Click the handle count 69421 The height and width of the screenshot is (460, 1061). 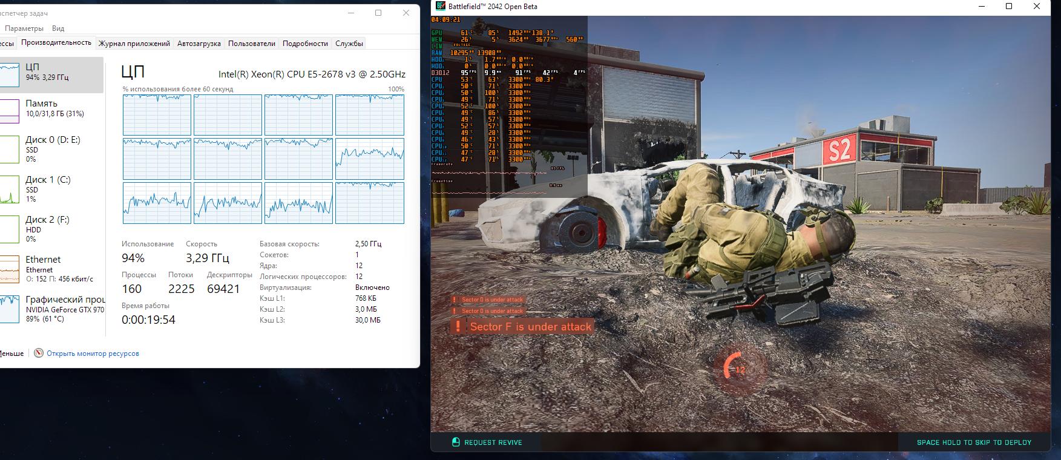223,289
